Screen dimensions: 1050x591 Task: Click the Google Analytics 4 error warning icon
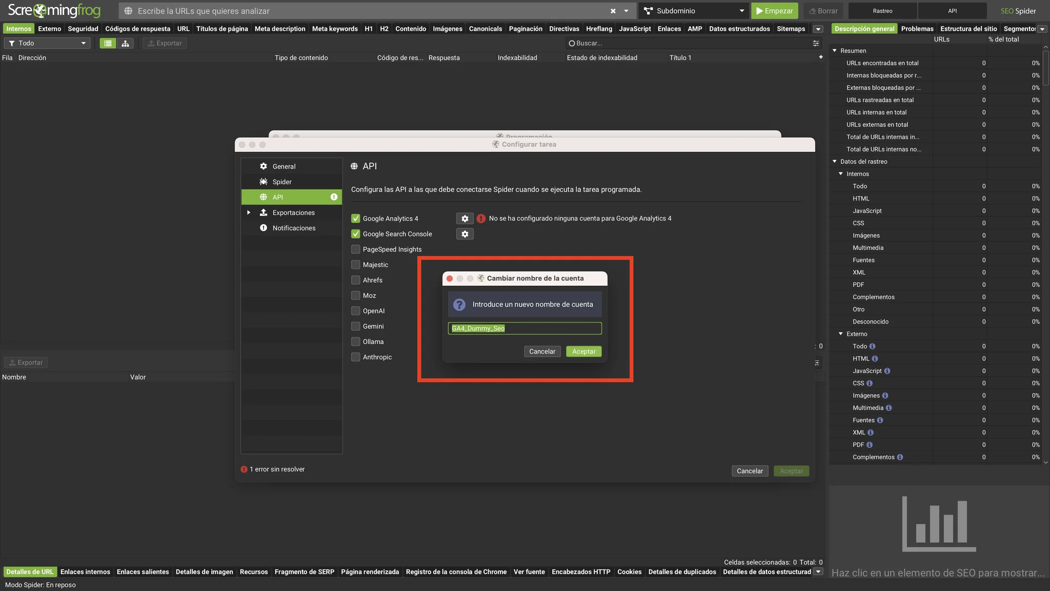click(481, 219)
